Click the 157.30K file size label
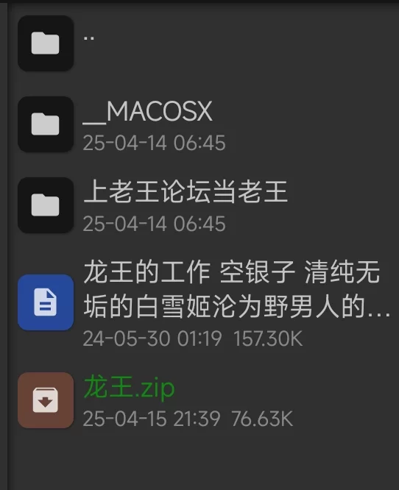The image size is (399, 490). [268, 338]
